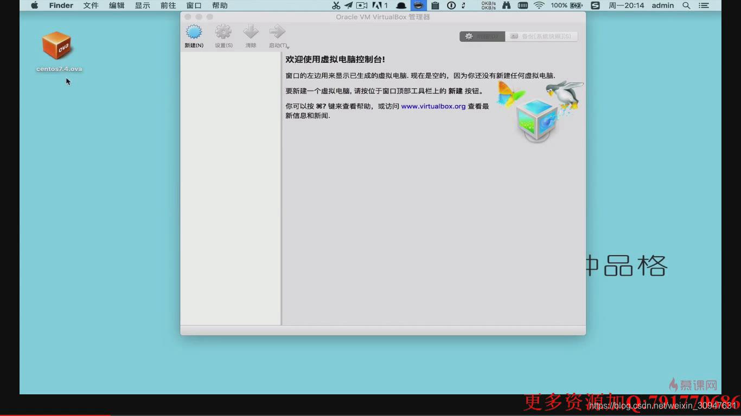This screenshot has height=416, width=741.
Task: Click the sync arrows menu bar icon
Action: (x=464, y=5)
